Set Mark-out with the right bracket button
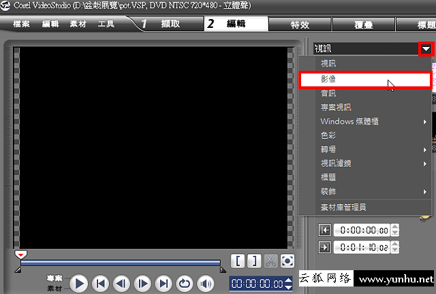 [254, 261]
